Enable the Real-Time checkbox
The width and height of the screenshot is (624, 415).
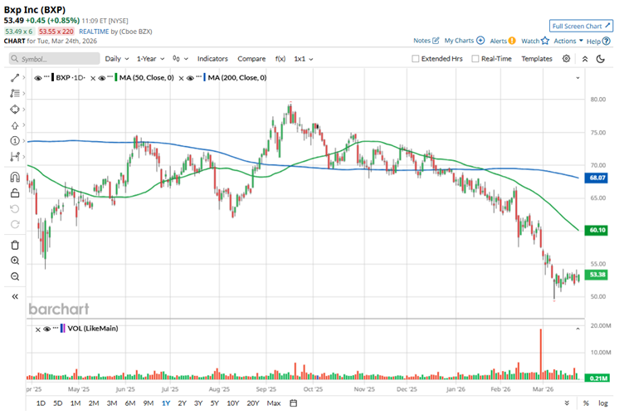pos(475,59)
